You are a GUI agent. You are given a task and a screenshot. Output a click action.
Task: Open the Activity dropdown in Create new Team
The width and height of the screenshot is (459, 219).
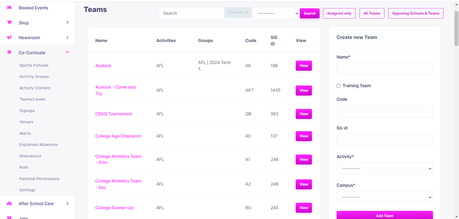384,169
